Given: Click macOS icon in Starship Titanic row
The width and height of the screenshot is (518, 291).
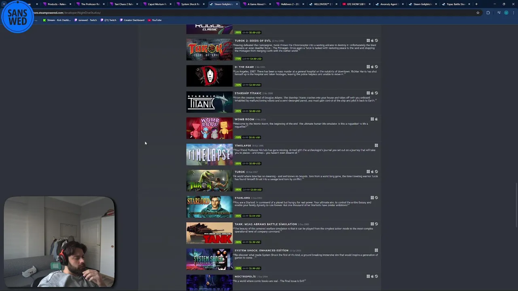Looking at the screenshot, I should pyautogui.click(x=372, y=93).
